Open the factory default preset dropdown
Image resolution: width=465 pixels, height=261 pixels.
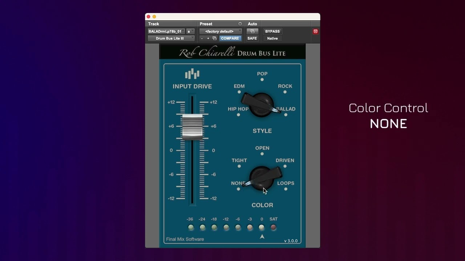tap(221, 32)
